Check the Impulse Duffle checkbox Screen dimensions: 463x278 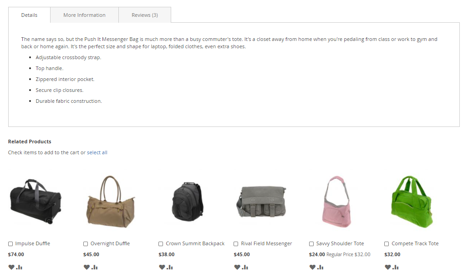10,244
